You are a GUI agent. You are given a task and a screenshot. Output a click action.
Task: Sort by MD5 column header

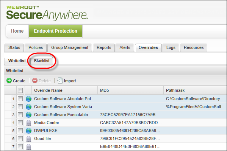click(131, 90)
